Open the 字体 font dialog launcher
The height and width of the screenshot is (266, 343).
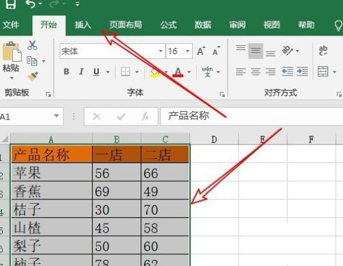pyautogui.click(x=222, y=94)
